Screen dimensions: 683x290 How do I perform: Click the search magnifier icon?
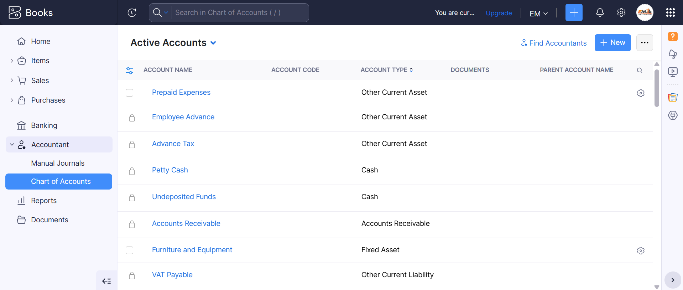click(x=157, y=12)
